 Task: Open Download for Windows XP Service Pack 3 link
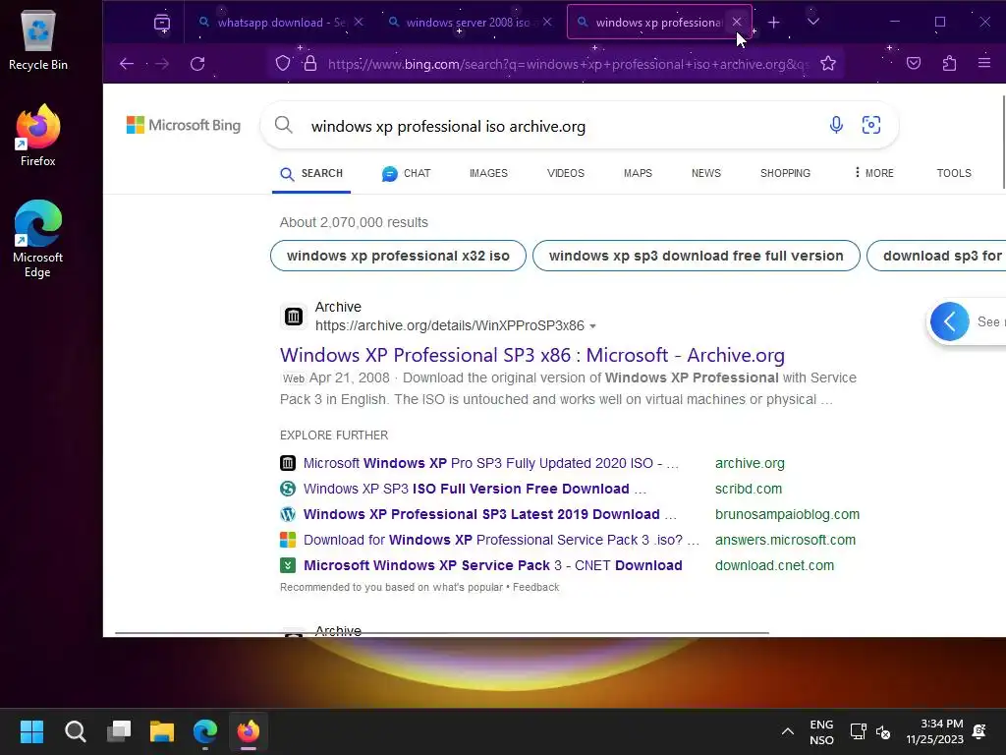(501, 541)
